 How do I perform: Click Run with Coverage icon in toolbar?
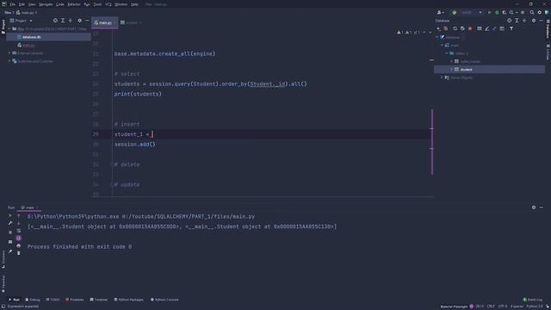coord(505,12)
